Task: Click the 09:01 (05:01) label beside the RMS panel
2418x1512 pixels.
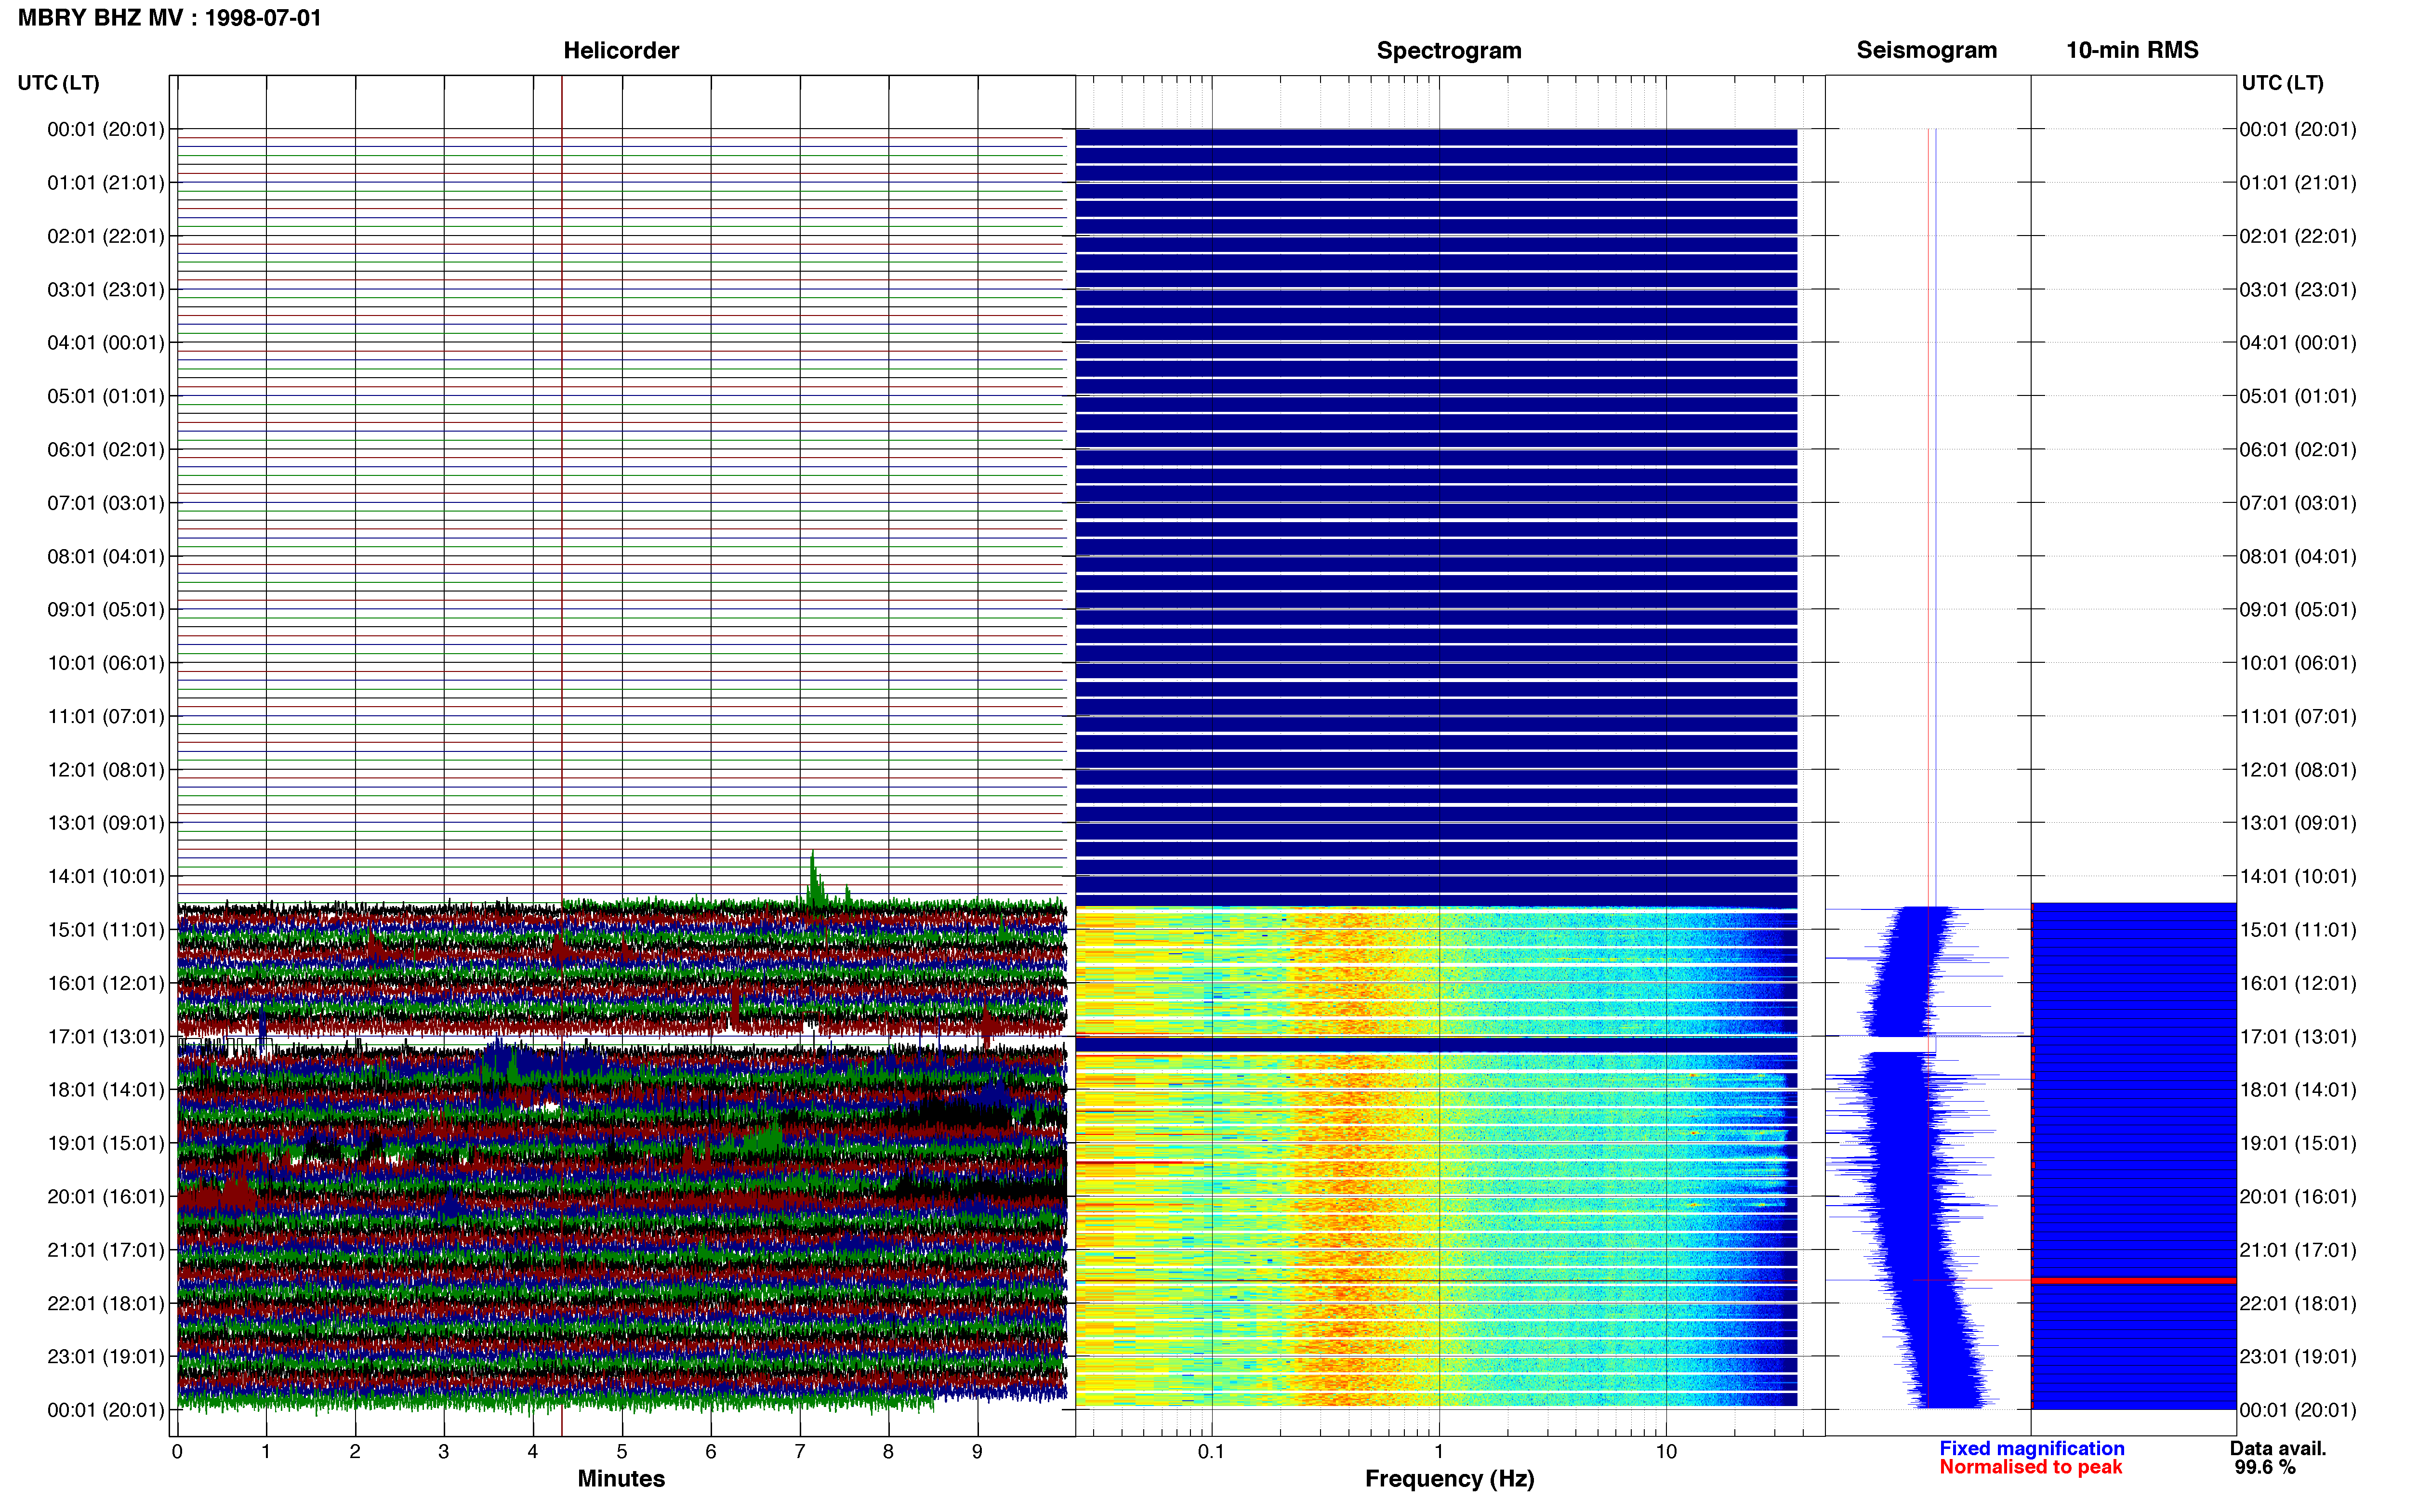Action: point(2298,610)
